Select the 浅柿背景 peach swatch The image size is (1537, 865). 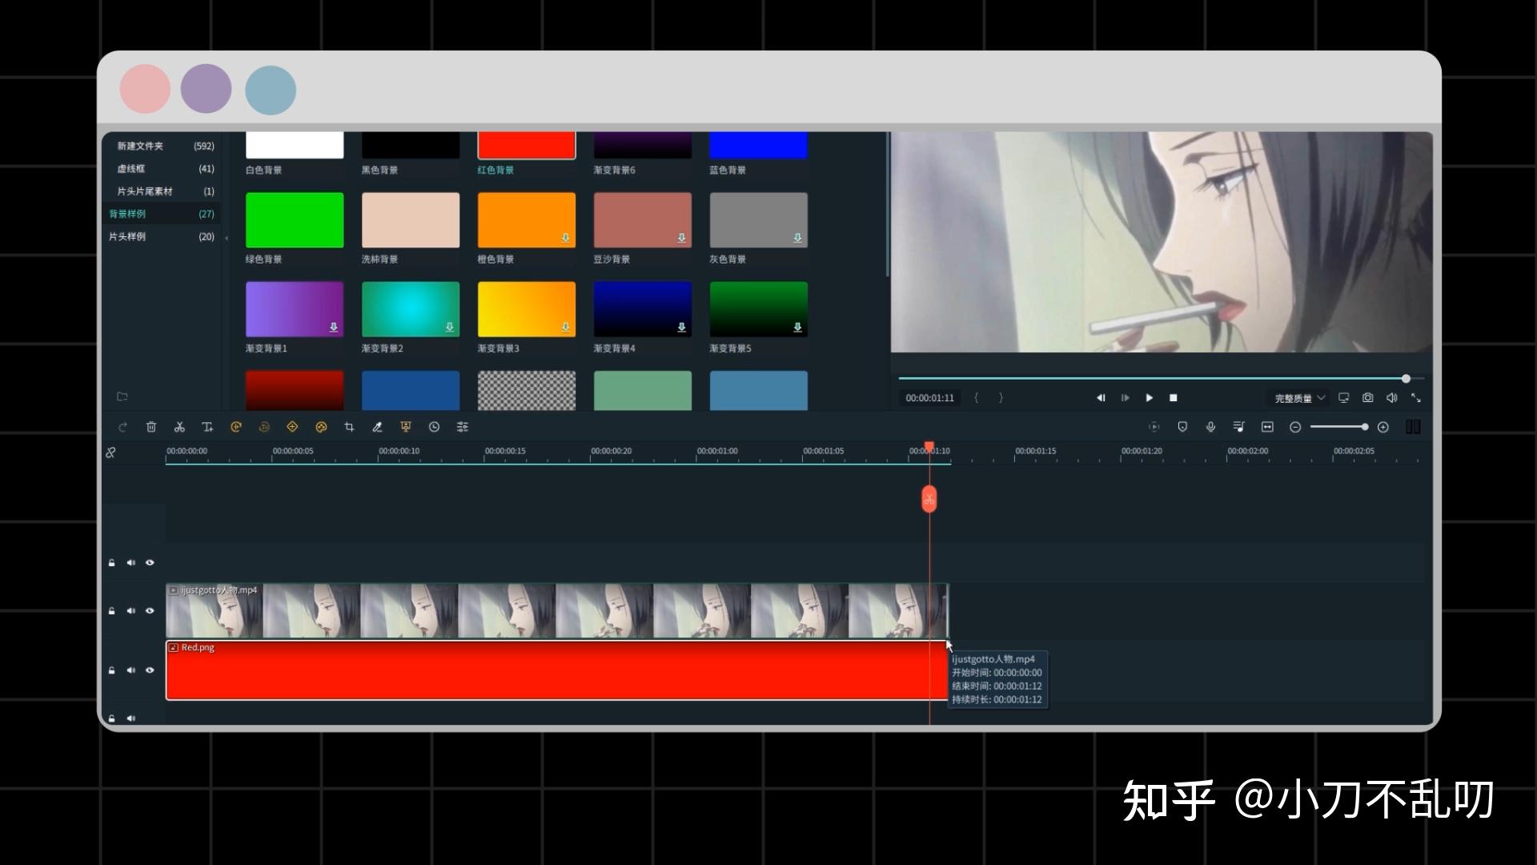(x=411, y=220)
